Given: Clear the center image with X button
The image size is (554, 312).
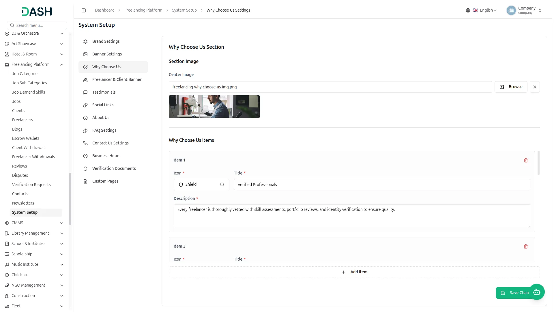Looking at the screenshot, I should point(535,87).
